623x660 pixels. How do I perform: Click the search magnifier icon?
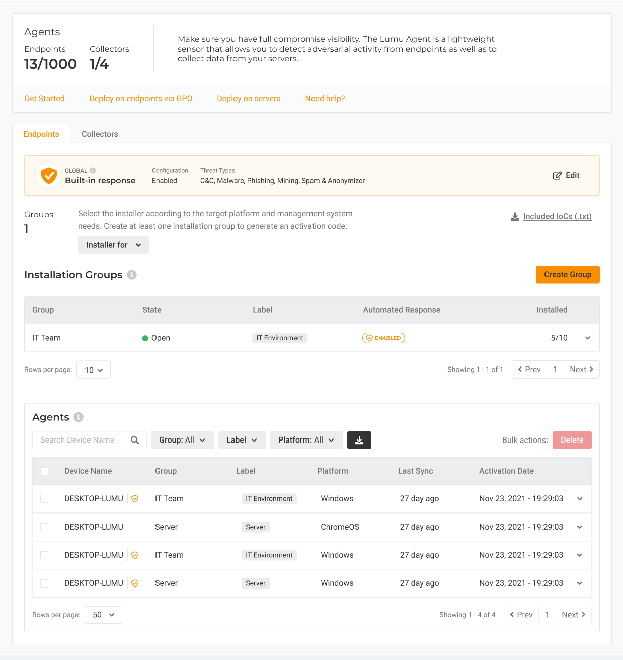[x=135, y=440]
